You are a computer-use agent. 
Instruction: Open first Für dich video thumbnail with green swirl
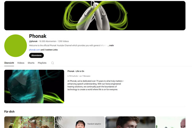[29, 122]
